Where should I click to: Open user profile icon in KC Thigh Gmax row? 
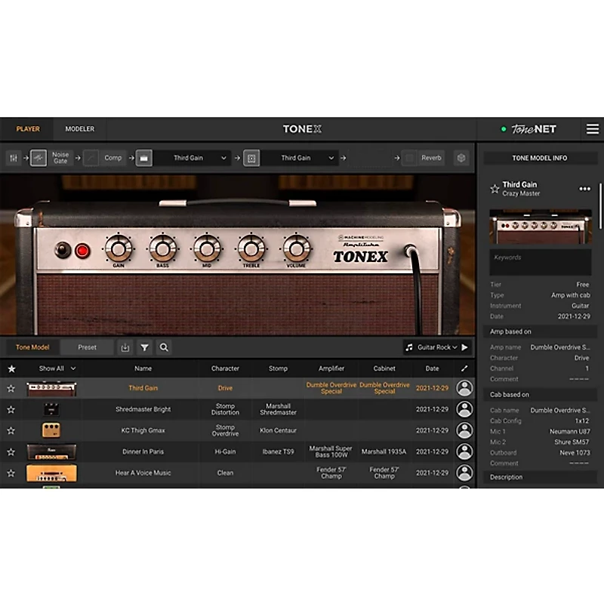(x=464, y=430)
